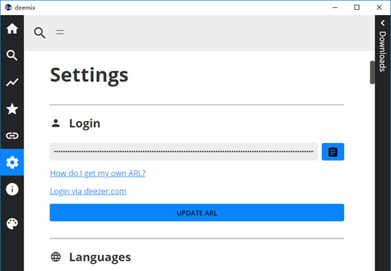Screen dimensions: 391x271
Task: Minimize the deemix window
Action: [x=335, y=7]
